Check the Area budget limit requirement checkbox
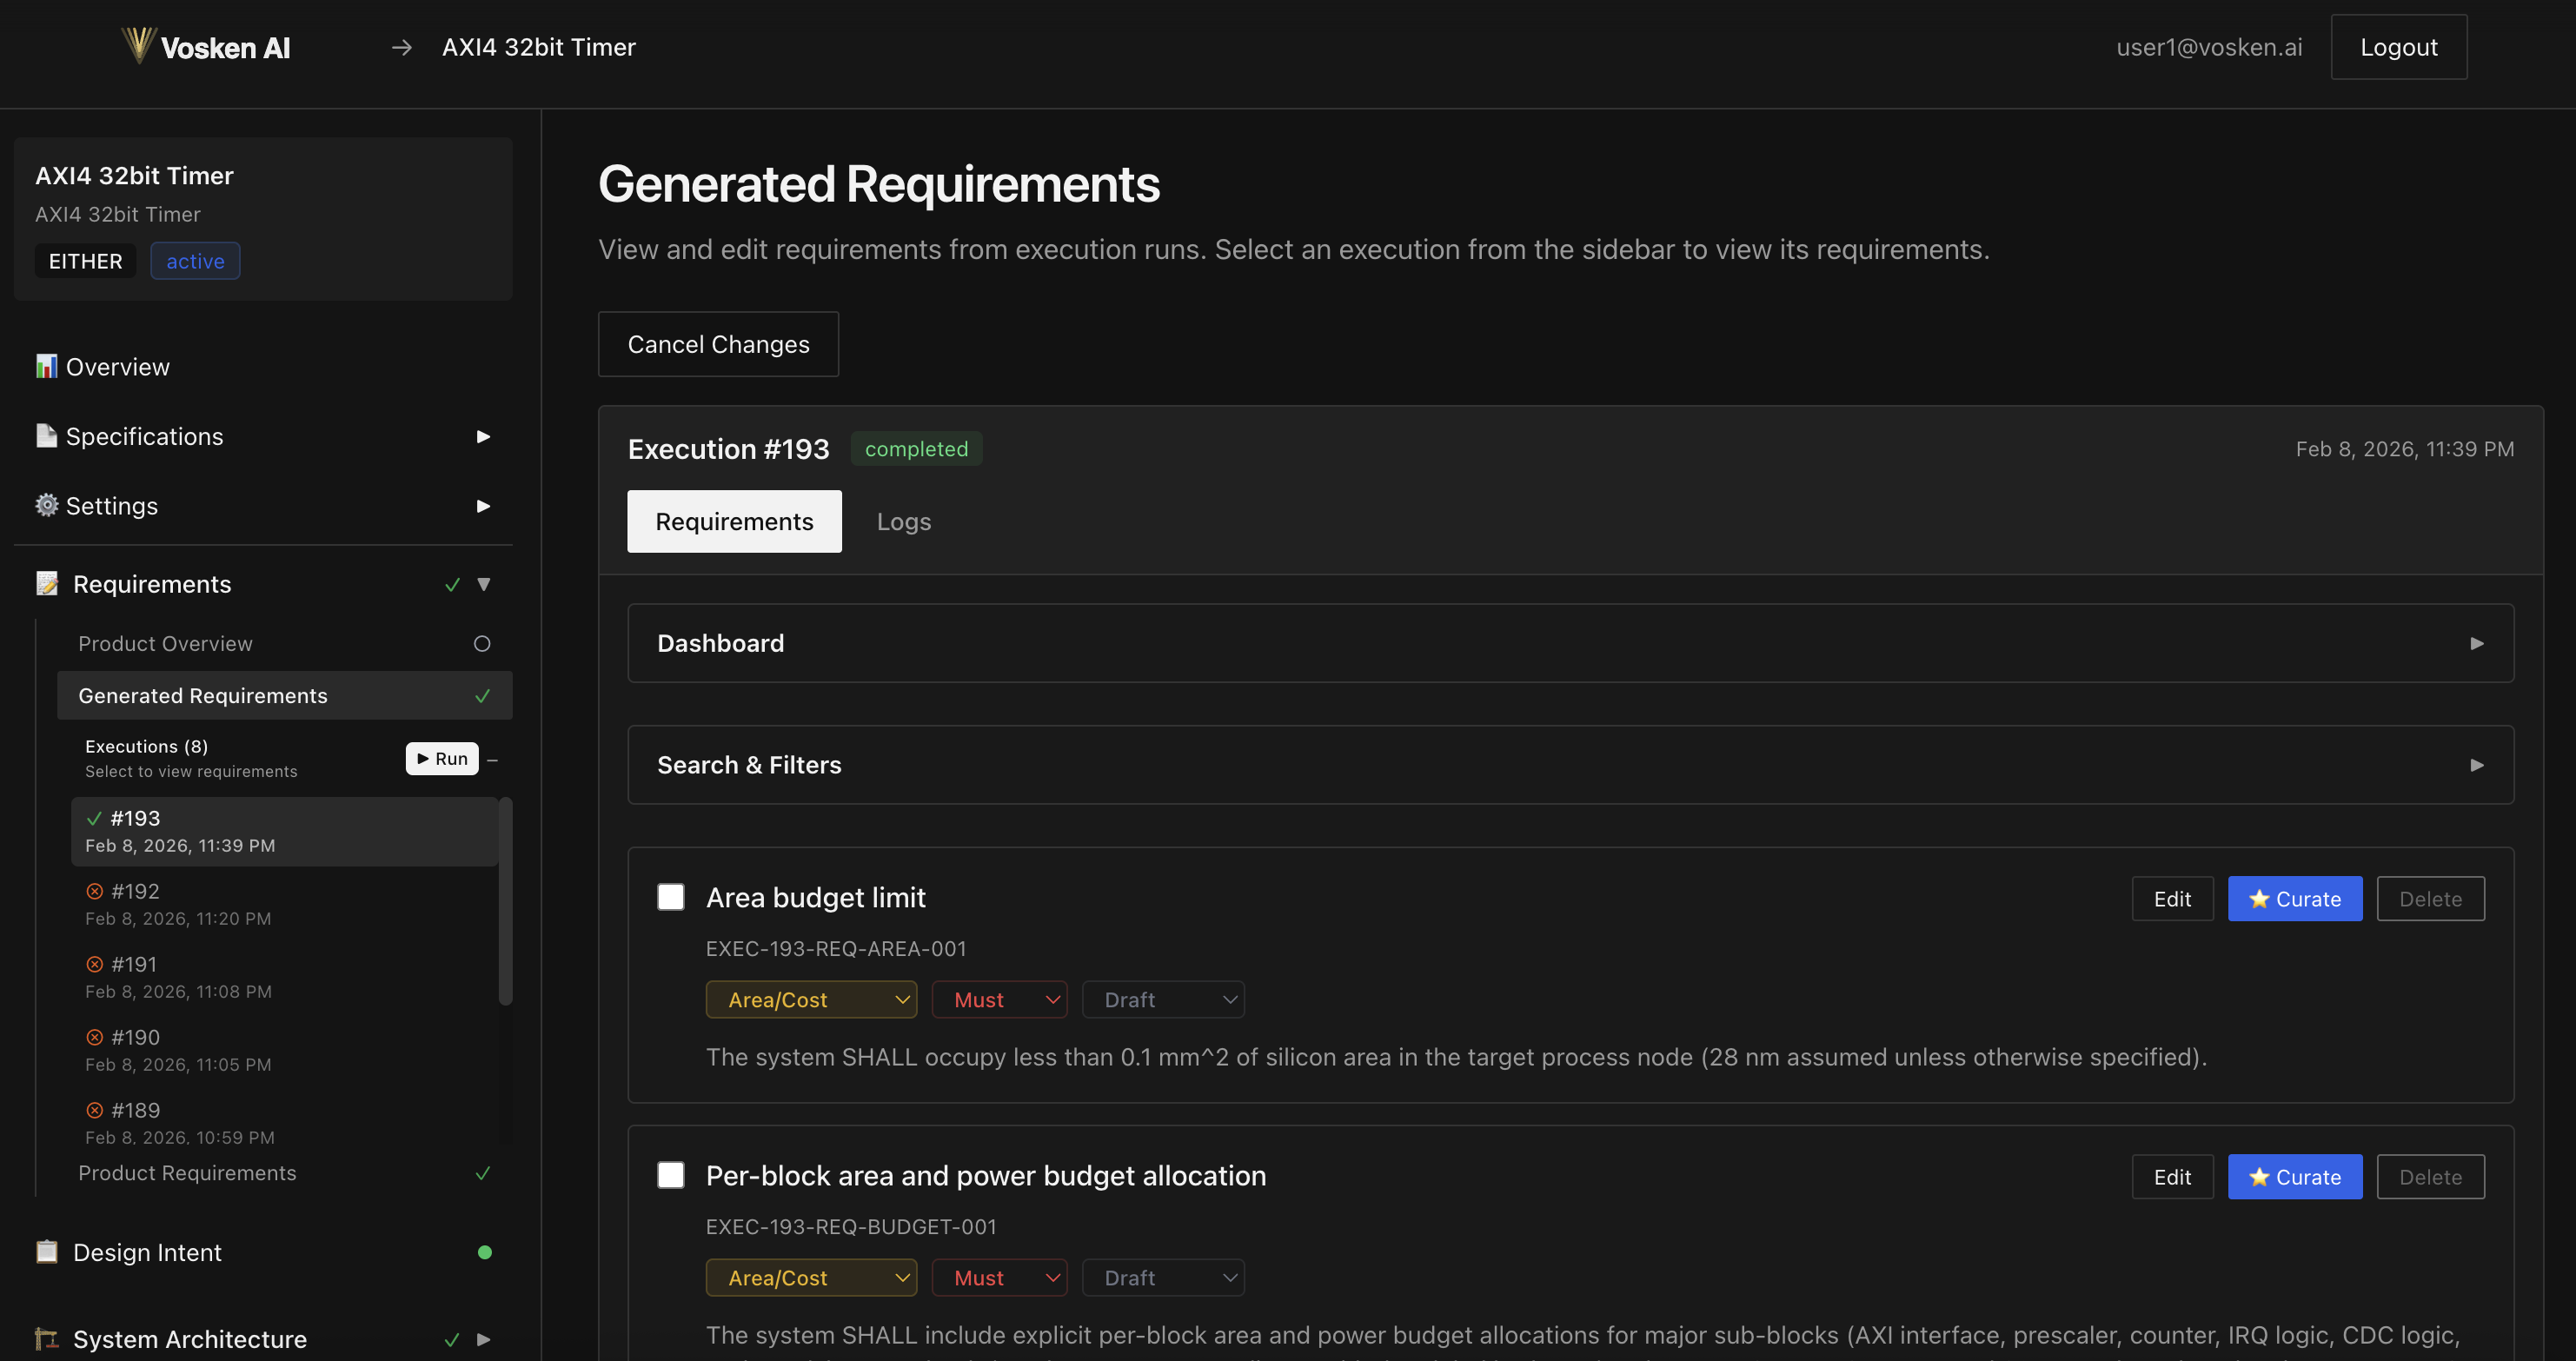2576x1361 pixels. click(x=670, y=897)
